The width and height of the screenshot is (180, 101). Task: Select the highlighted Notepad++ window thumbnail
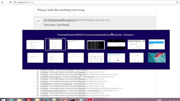(55, 44)
